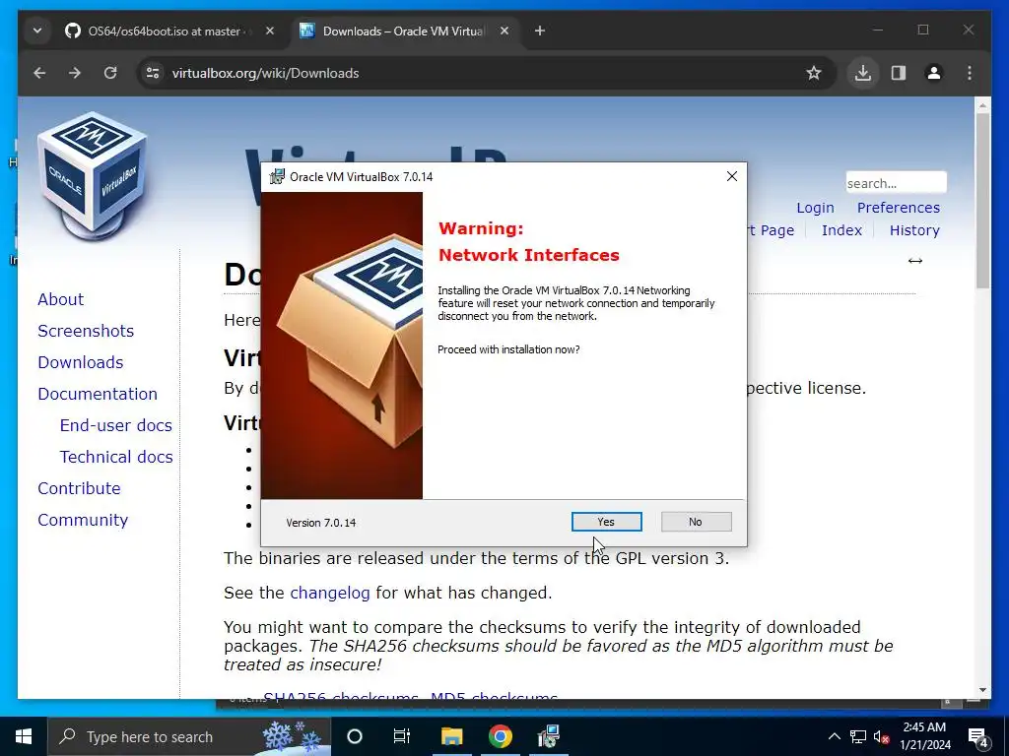Open Technical docs in the sidebar
Viewport: 1009px width, 756px height.
[x=116, y=457]
